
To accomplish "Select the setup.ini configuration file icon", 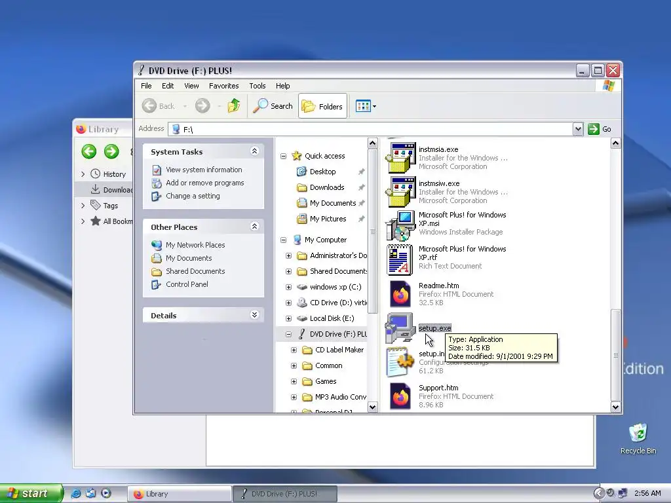I will click(x=400, y=362).
